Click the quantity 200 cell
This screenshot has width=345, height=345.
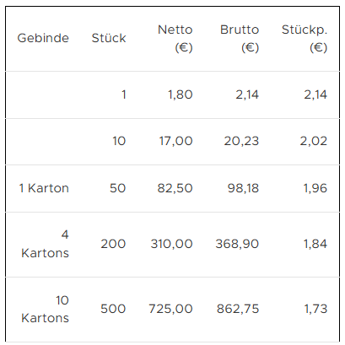pyautogui.click(x=113, y=244)
